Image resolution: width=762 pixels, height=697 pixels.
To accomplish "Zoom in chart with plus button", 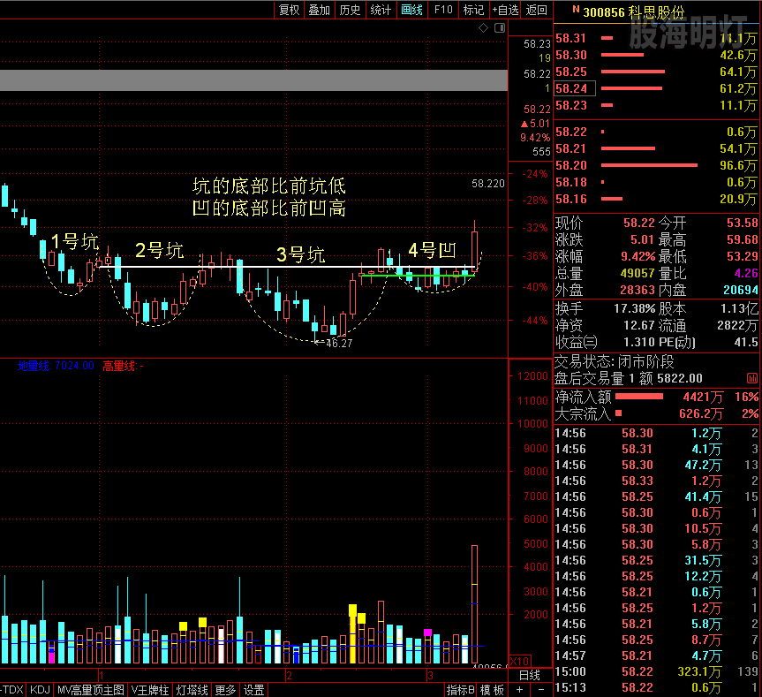I will (x=519, y=690).
